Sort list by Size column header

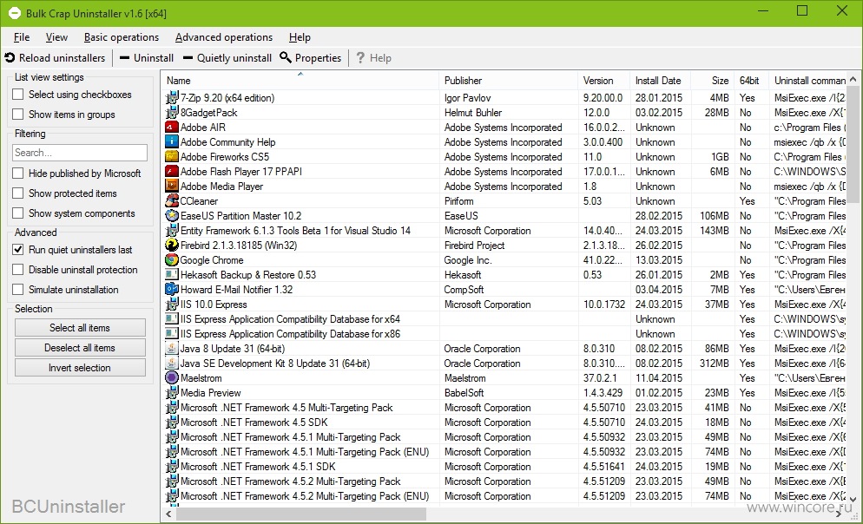tap(712, 81)
